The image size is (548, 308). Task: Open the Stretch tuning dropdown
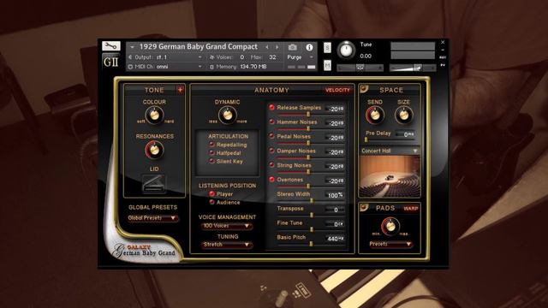227,245
